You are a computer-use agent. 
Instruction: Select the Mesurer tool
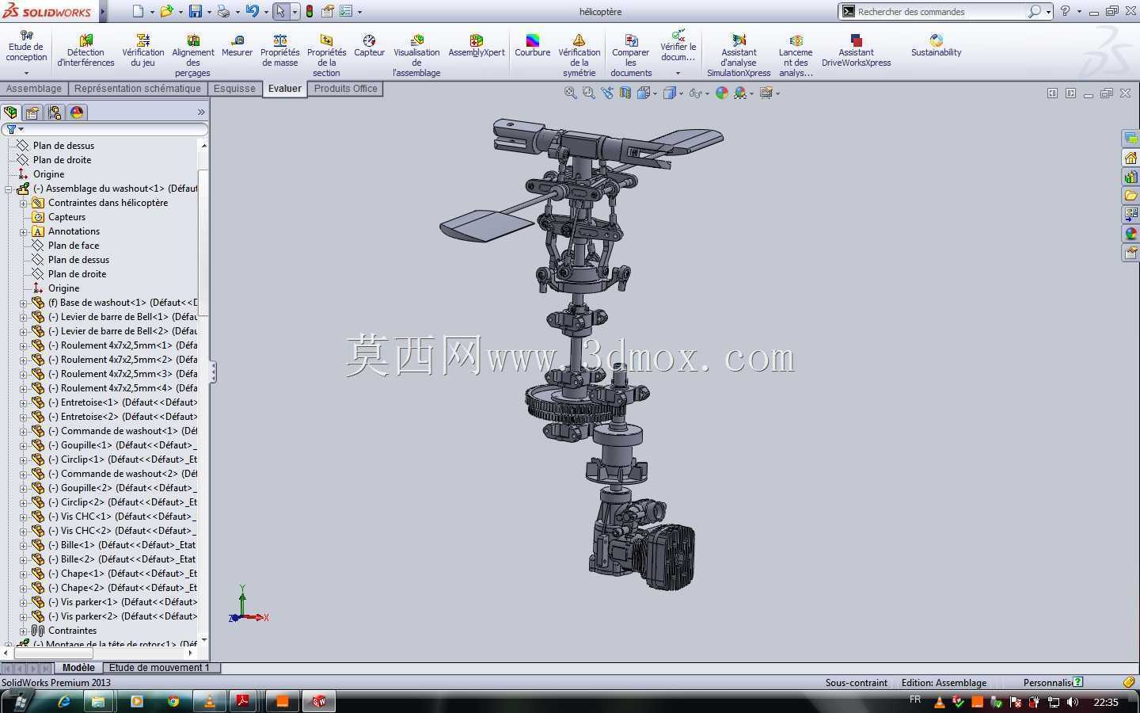(x=237, y=47)
